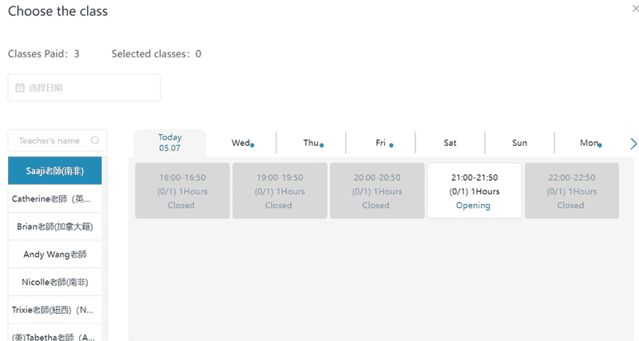Select the Today 05.07 tab
The image size is (639, 341).
(x=169, y=143)
